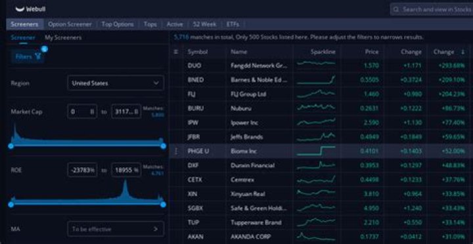This screenshot has width=473, height=244.
Task: Open the Option Screener tab
Action: click(70, 24)
